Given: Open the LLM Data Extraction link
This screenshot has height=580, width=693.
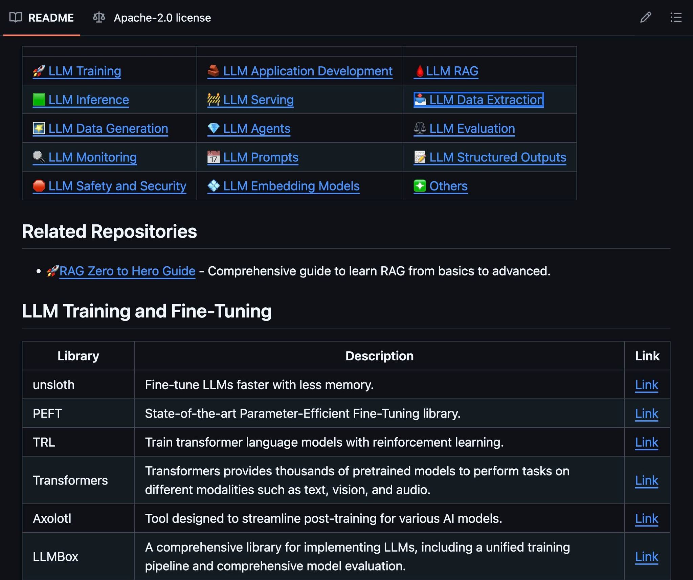Looking at the screenshot, I should click(x=478, y=100).
